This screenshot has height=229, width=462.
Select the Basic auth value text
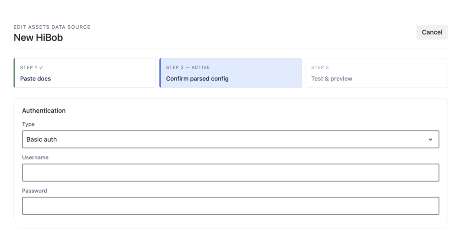pos(42,139)
